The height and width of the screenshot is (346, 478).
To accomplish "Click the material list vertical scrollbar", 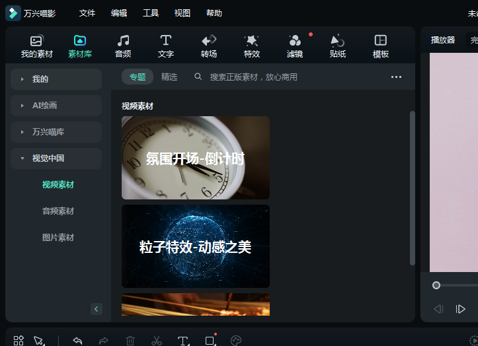I will tap(413, 188).
